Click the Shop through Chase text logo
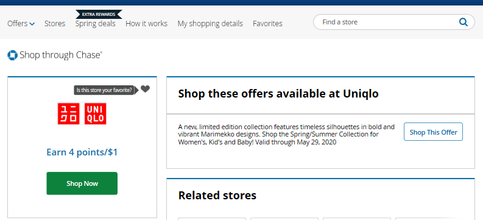 60,55
